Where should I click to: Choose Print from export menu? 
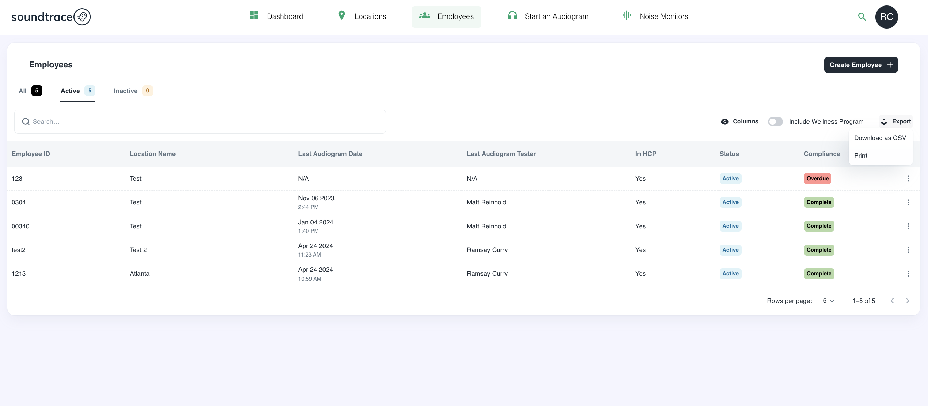point(860,156)
